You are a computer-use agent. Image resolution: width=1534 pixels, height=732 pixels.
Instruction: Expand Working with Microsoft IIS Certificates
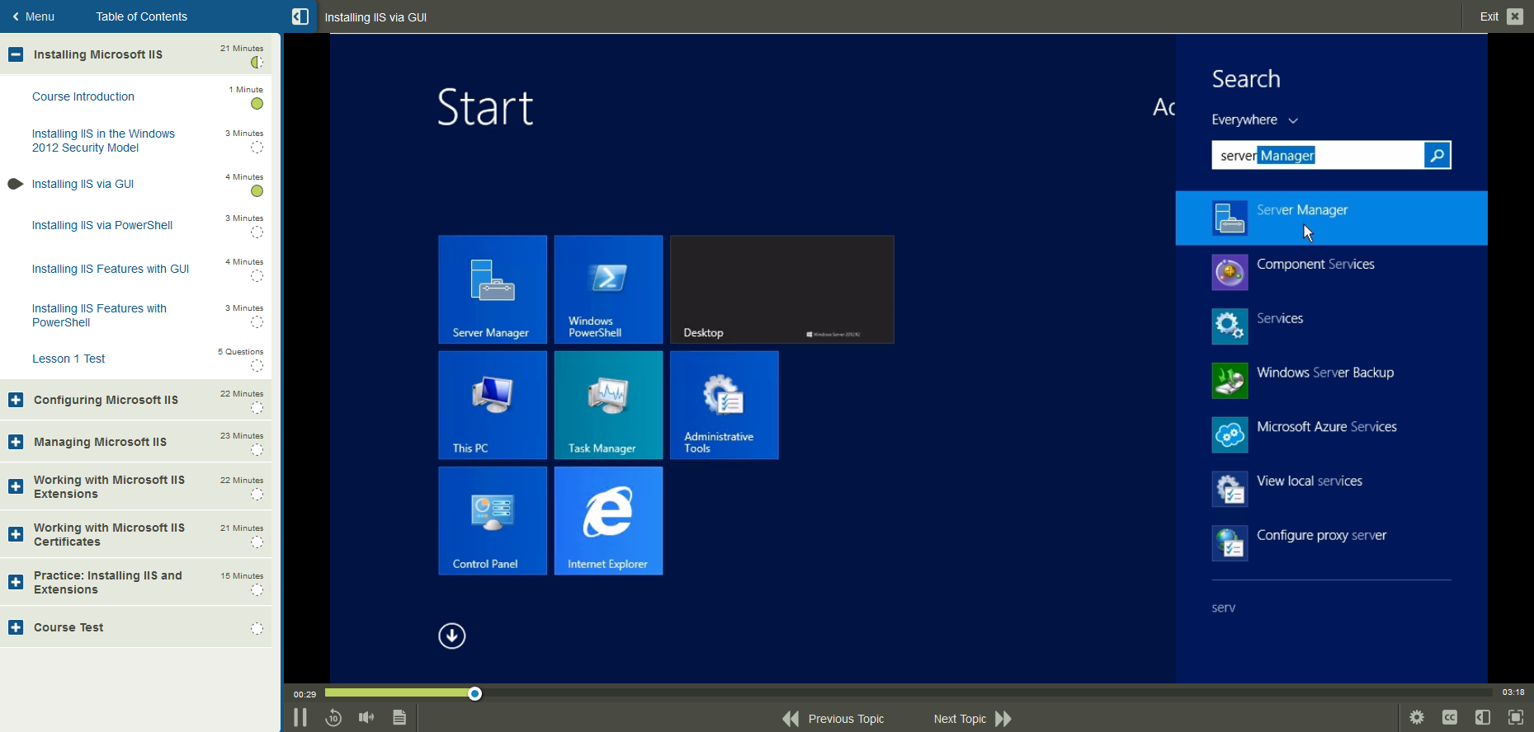[x=16, y=534]
